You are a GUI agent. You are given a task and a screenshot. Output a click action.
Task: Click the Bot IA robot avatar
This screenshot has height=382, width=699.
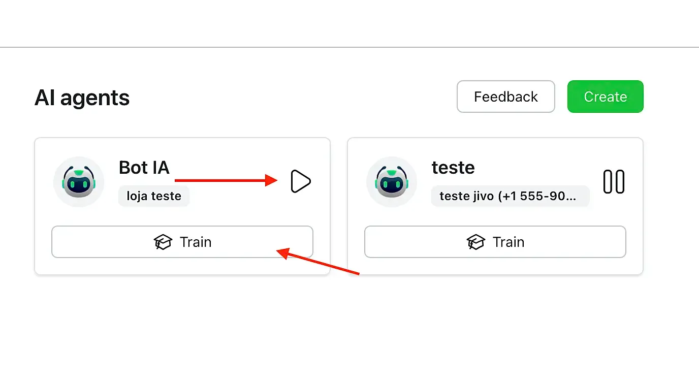tap(79, 181)
